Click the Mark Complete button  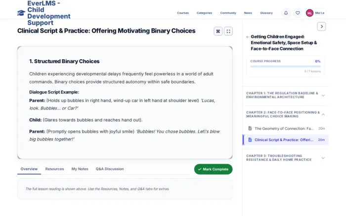click(x=213, y=169)
